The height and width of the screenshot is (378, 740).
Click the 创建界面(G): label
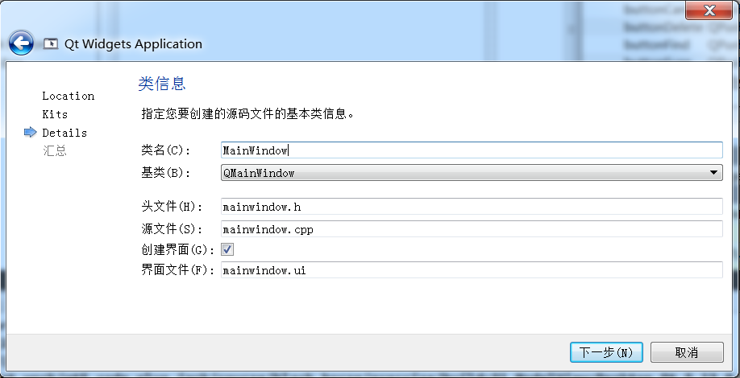[178, 250]
